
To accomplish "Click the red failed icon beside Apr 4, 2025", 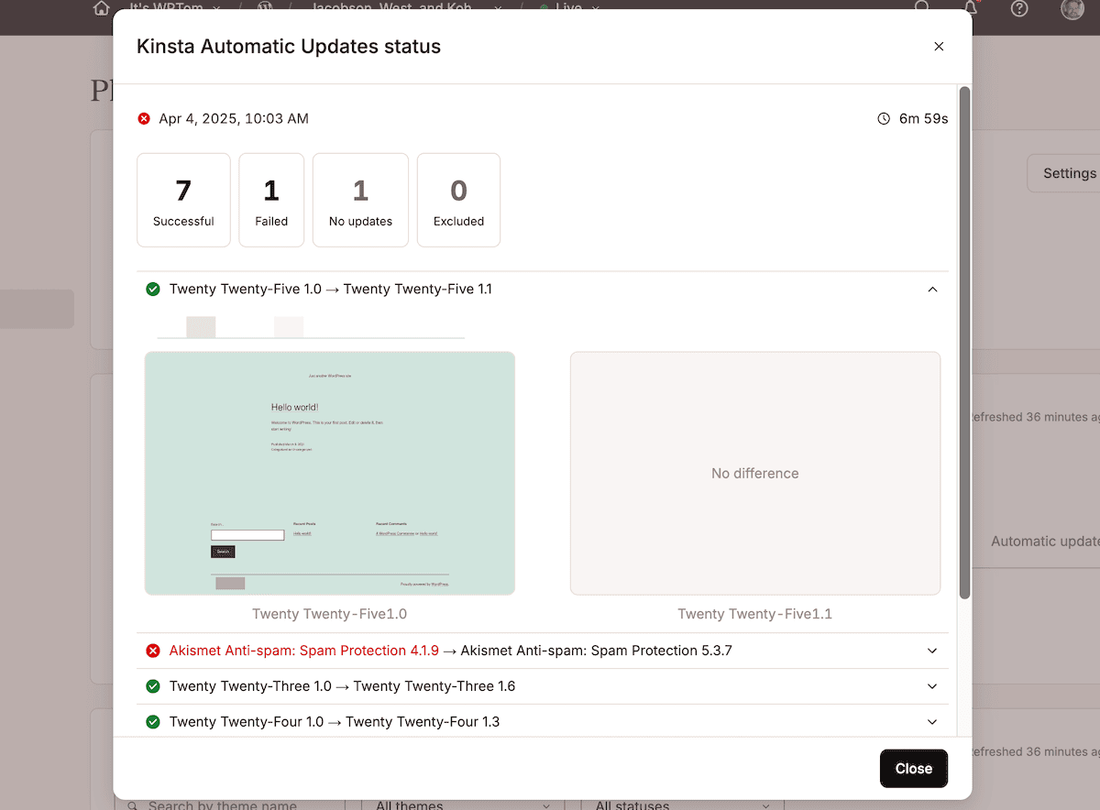I will (x=144, y=118).
